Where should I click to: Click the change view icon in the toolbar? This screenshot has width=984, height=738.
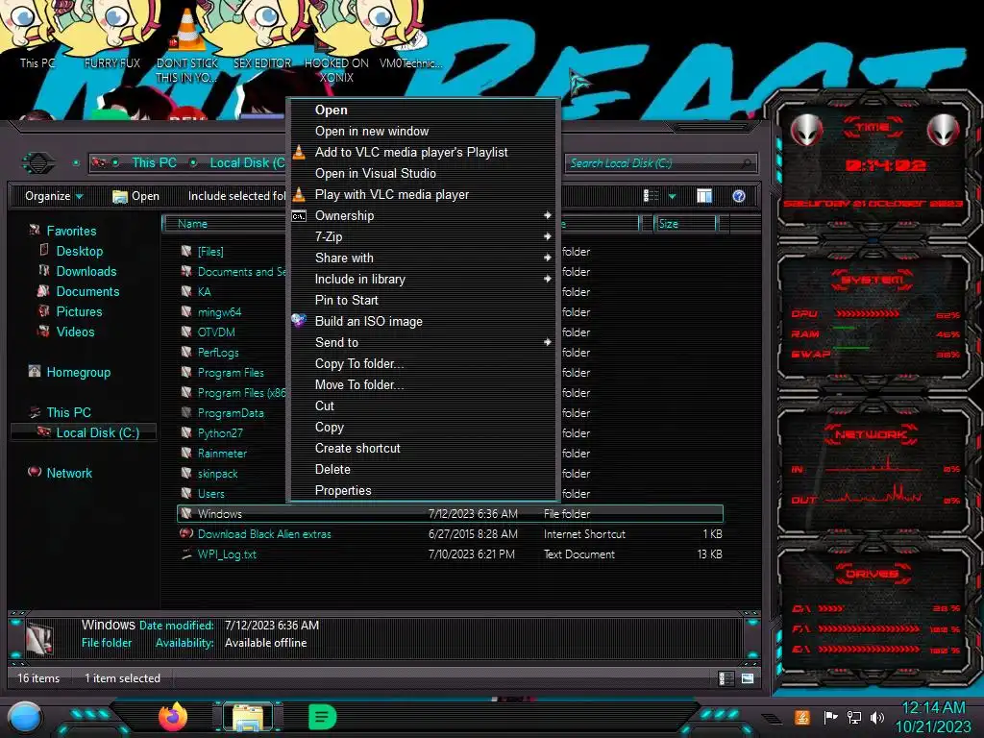651,196
